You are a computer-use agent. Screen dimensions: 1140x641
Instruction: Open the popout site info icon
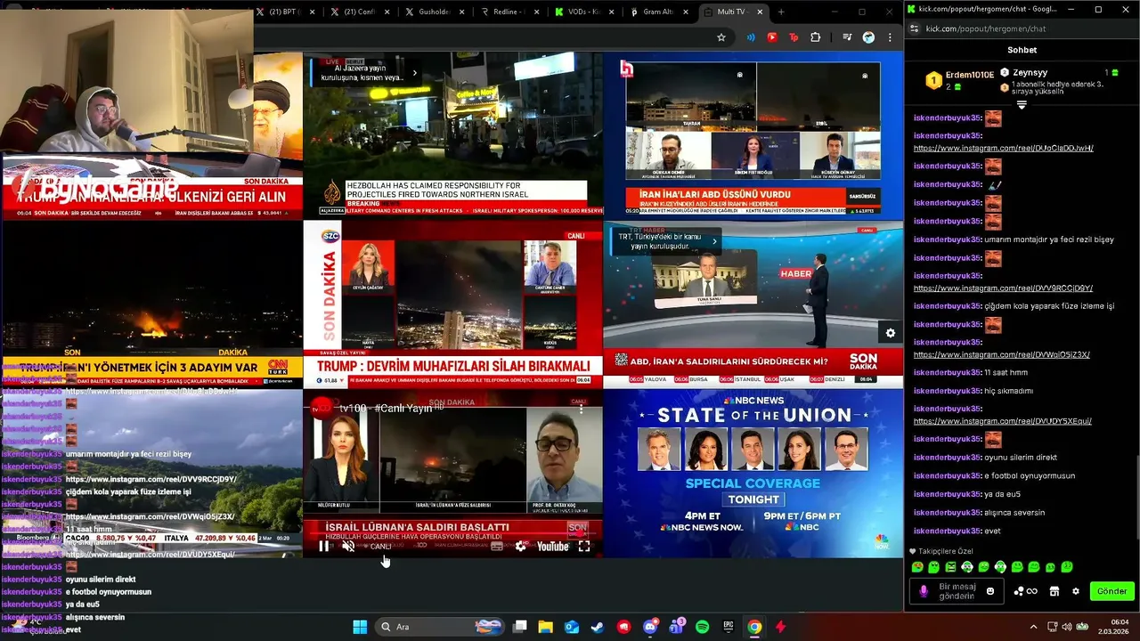point(914,28)
